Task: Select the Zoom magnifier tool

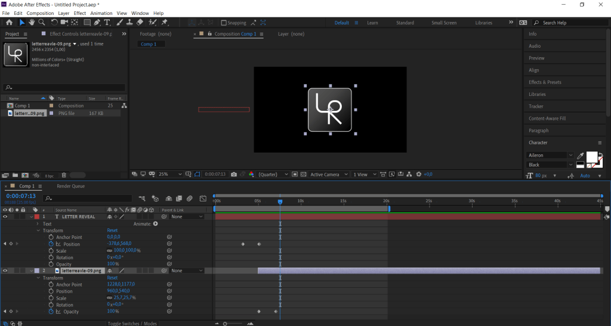Action: (42, 23)
